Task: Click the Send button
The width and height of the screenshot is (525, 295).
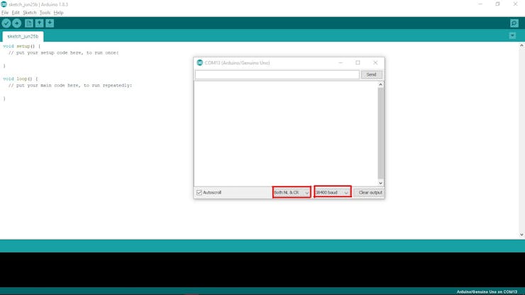Action: [x=371, y=74]
